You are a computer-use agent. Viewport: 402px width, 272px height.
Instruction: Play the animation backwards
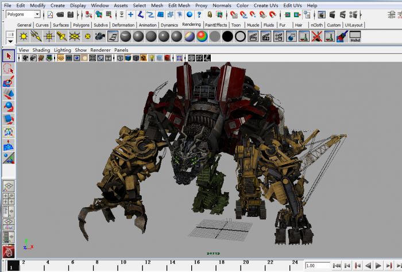pos(368,266)
